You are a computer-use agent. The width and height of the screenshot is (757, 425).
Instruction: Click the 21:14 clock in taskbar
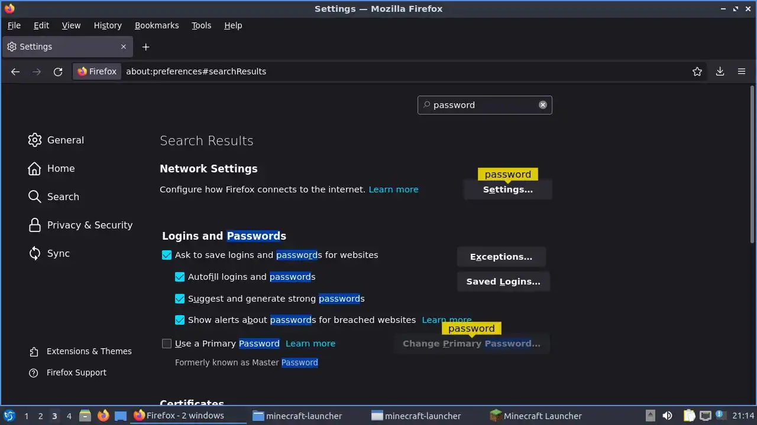[743, 416]
